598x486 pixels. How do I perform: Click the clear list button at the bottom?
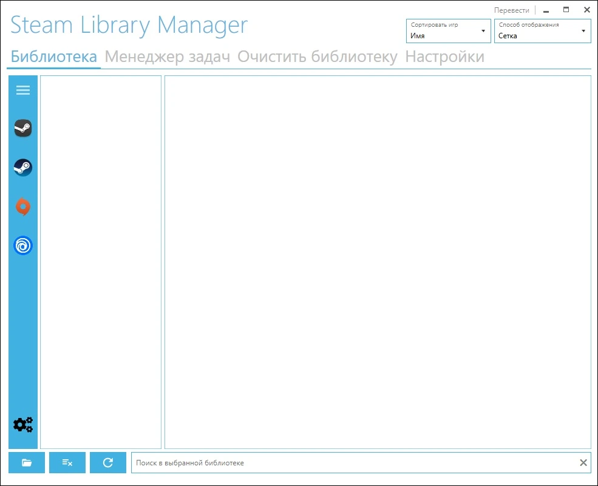pos(67,463)
